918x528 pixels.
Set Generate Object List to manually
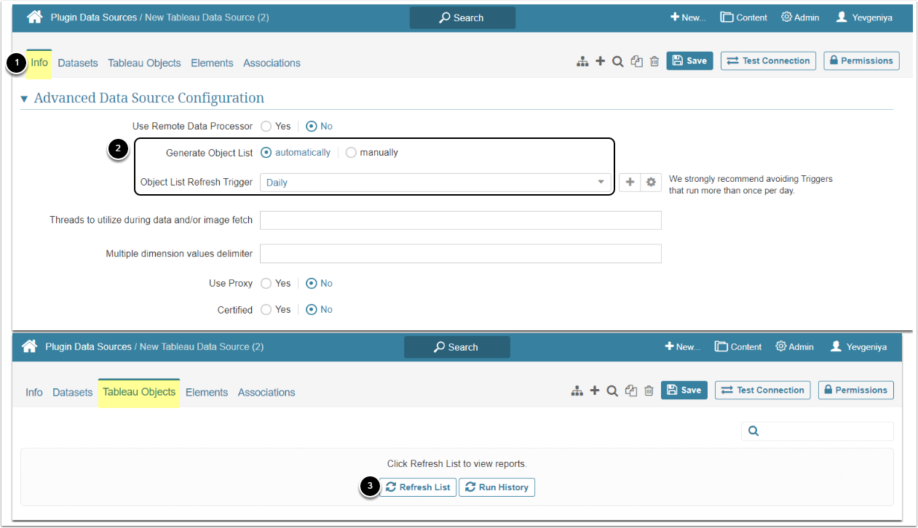[x=351, y=153]
